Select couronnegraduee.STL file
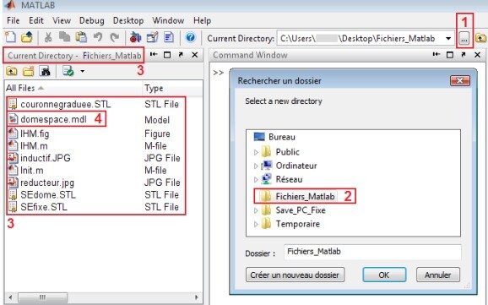Screen dimensions: 488x305 point(66,104)
